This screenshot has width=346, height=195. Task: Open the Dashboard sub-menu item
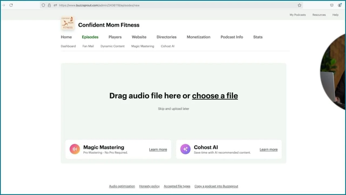(x=68, y=46)
